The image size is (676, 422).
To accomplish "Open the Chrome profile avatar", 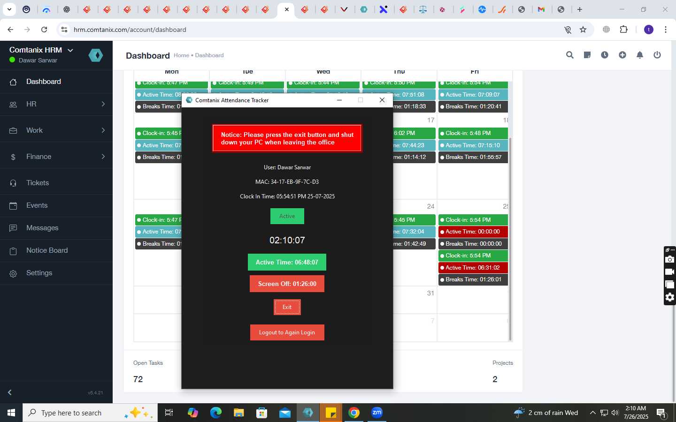I will [x=649, y=30].
